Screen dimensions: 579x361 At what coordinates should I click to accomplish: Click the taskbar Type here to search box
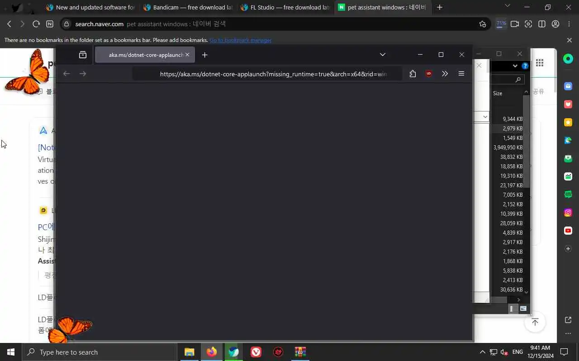(100, 352)
